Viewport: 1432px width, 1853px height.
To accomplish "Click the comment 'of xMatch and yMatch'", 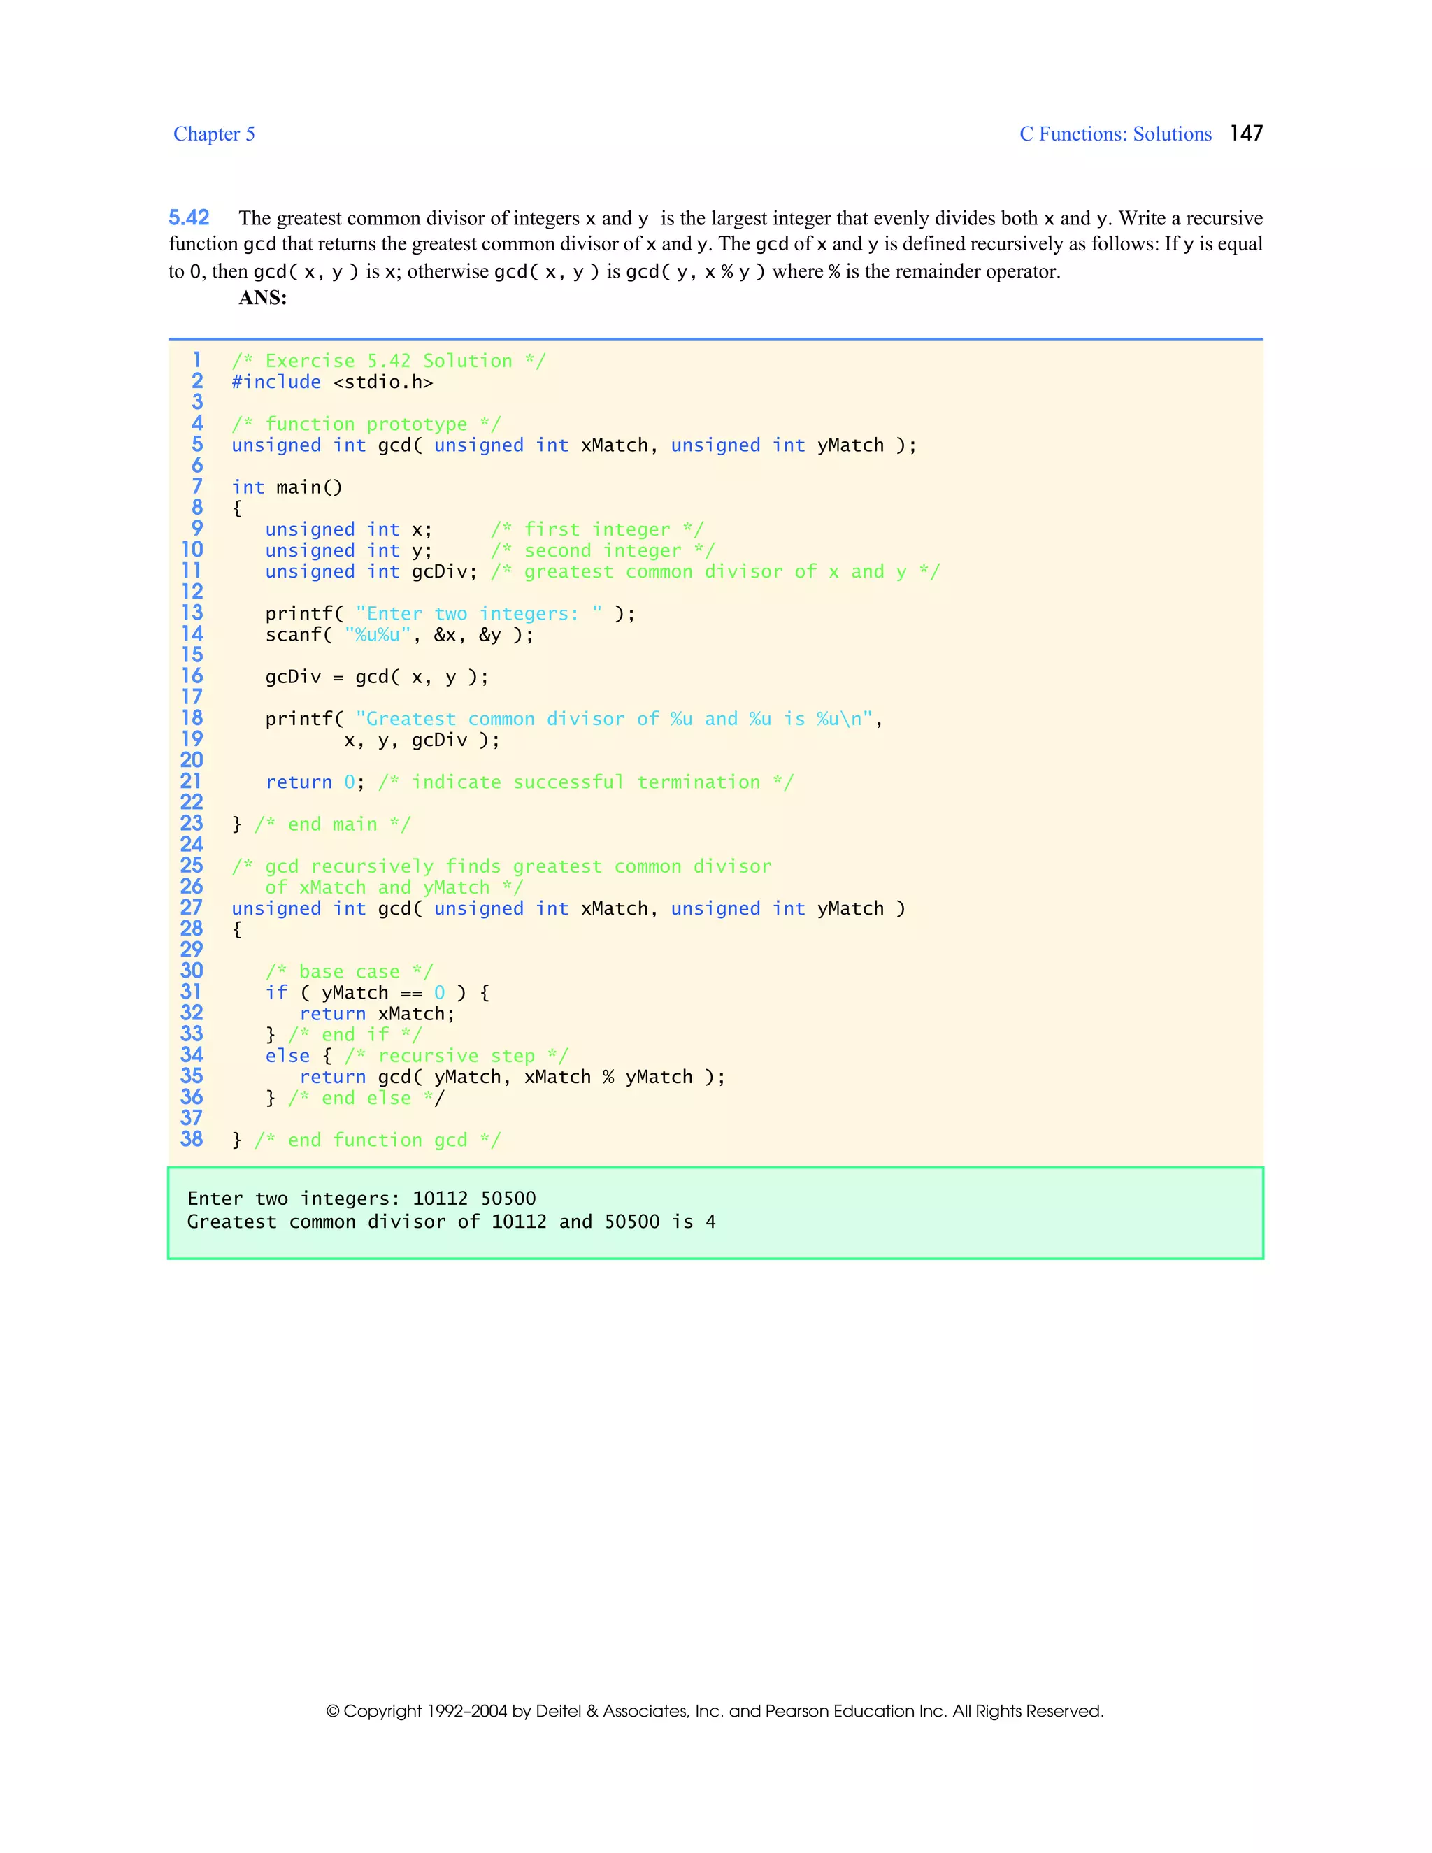I will (394, 887).
